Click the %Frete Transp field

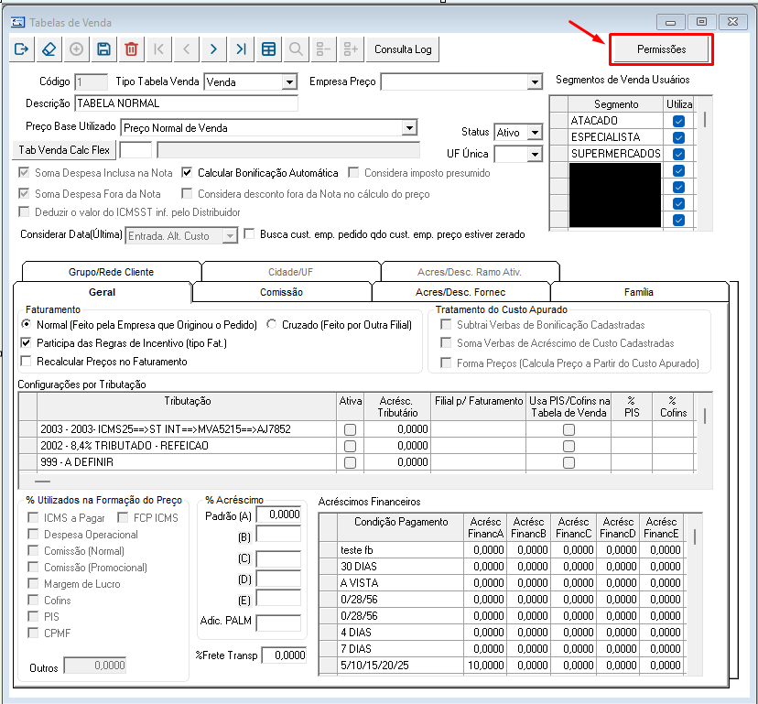(284, 655)
